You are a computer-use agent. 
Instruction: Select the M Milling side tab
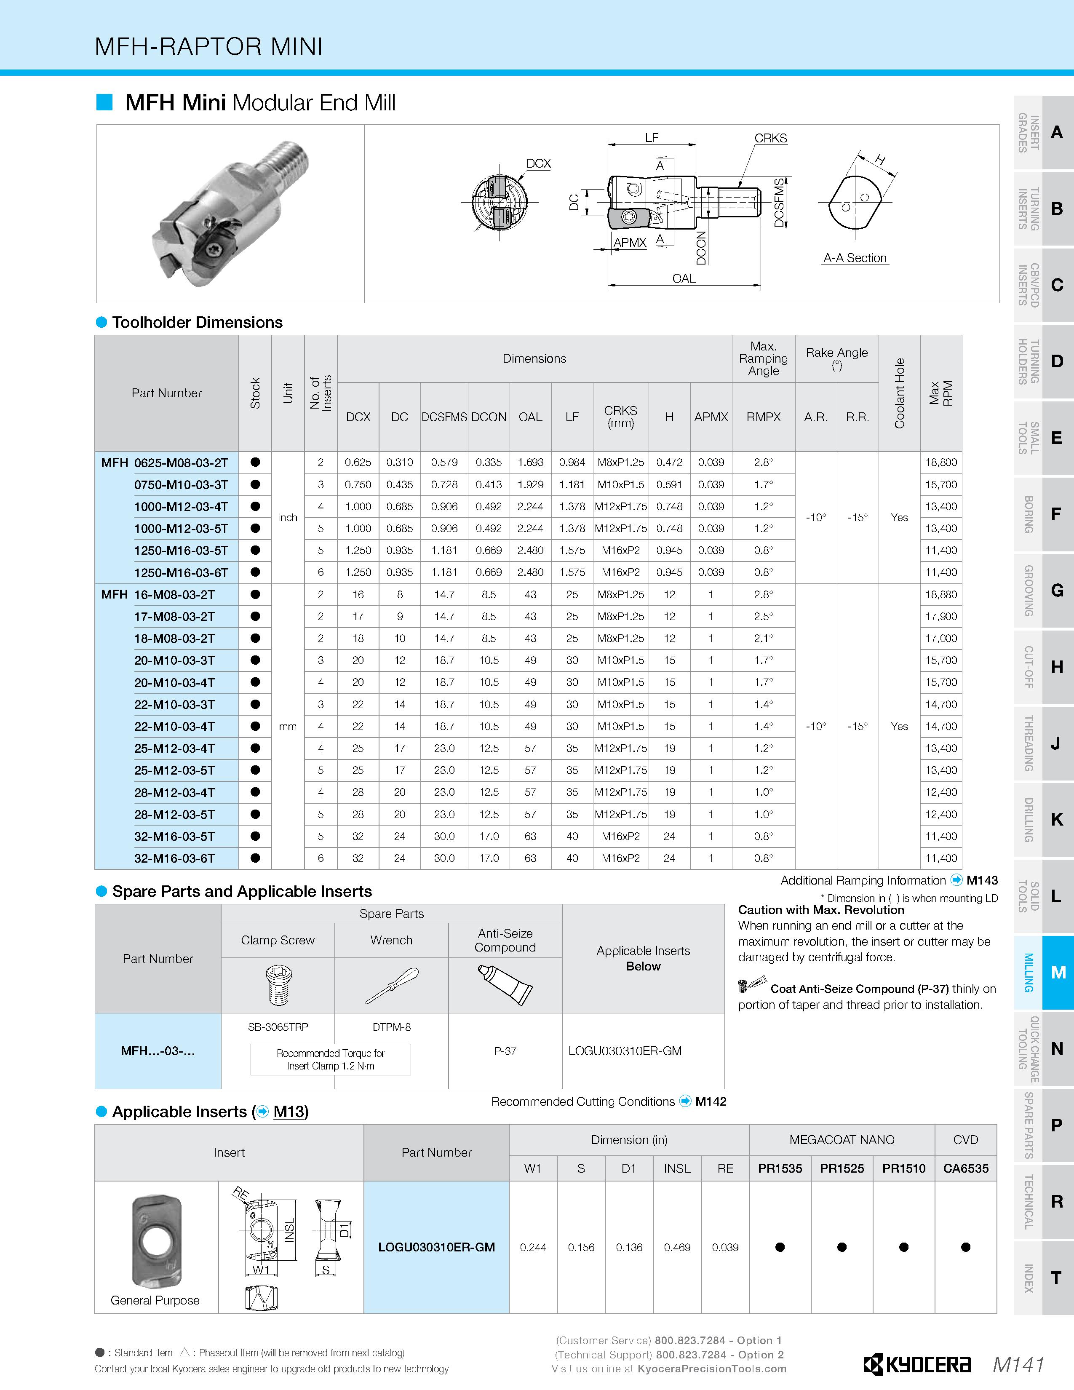pos(1043,973)
